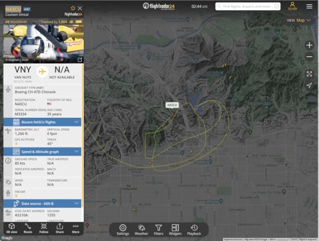
Task: Start flight Playback
Action: (x=194, y=230)
